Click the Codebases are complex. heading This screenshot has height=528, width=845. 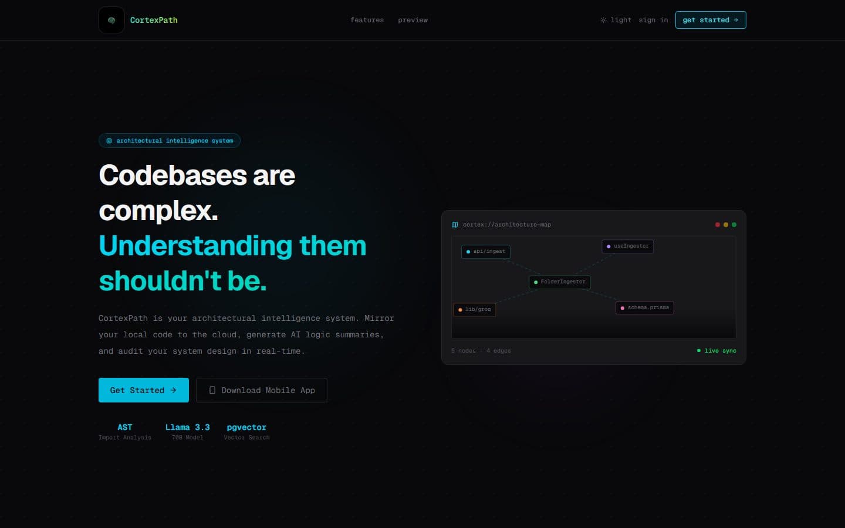pyautogui.click(x=197, y=193)
